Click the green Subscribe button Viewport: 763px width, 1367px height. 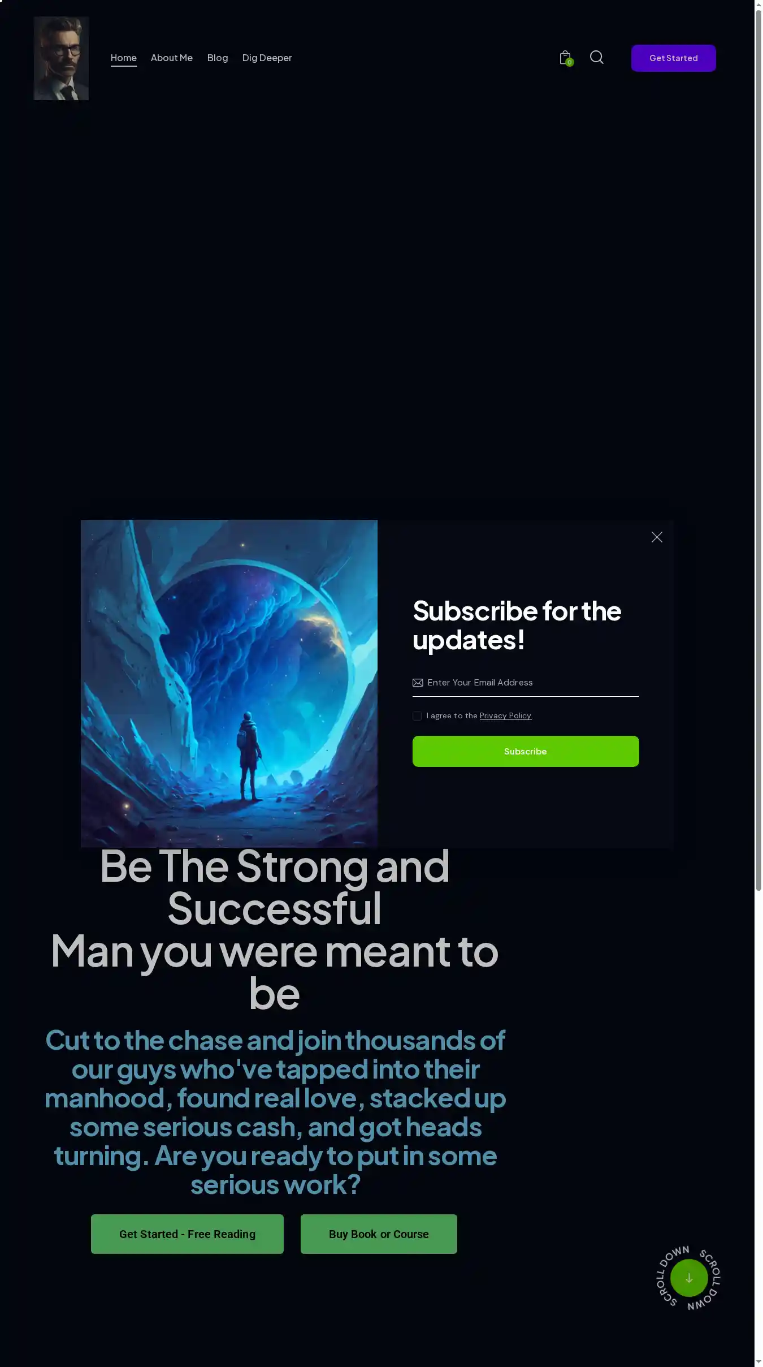[x=526, y=752]
